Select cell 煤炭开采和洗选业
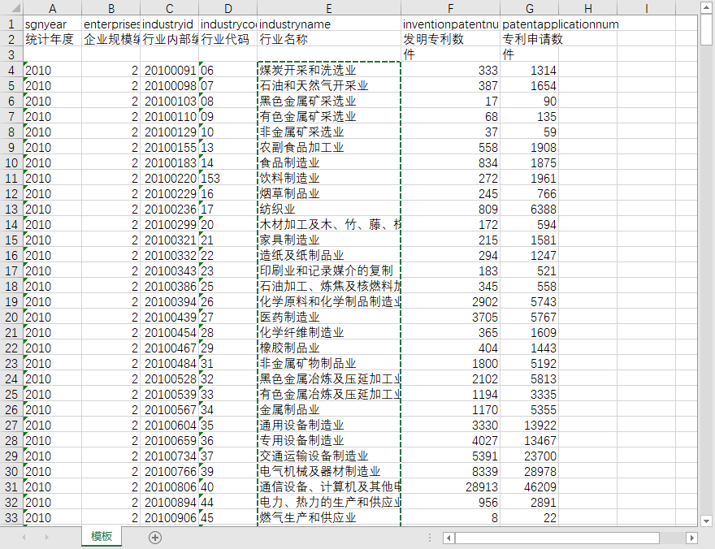 pos(329,70)
